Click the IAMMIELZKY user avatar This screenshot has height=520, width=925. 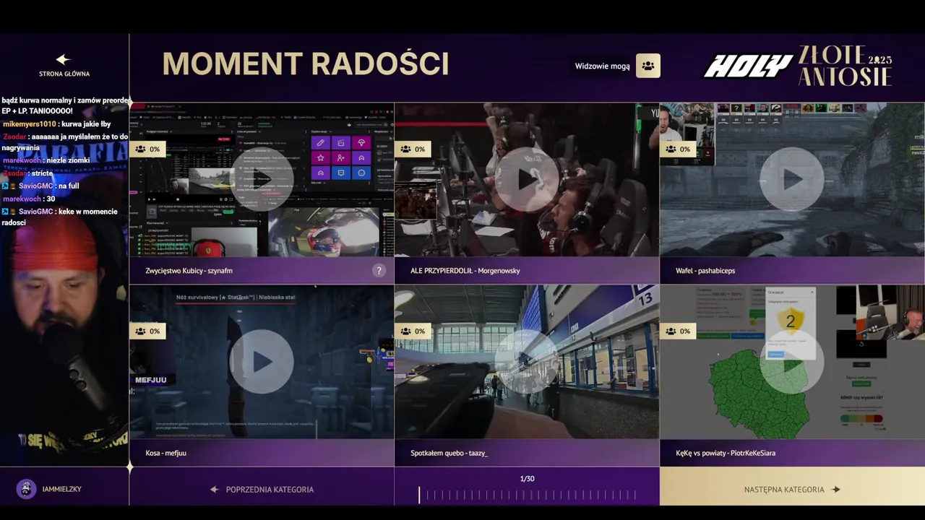26,489
